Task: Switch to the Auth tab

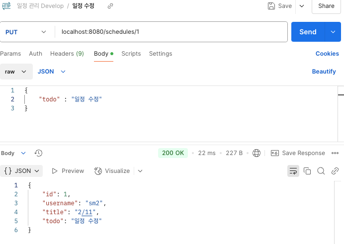Action: [35, 54]
